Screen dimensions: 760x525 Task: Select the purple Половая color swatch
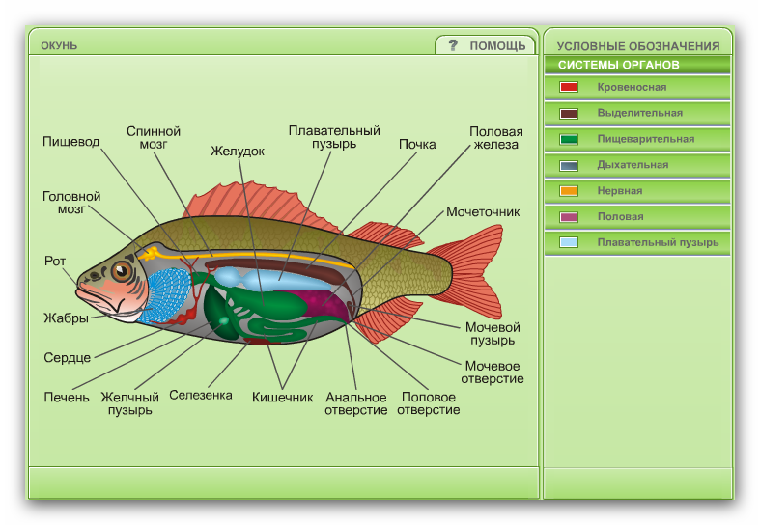569,217
